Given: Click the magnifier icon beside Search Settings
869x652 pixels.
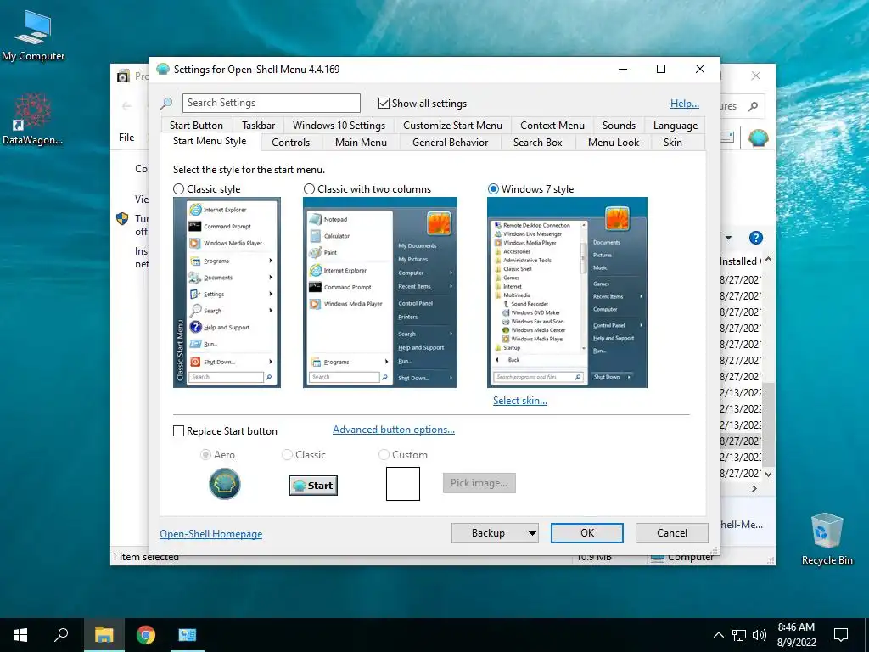Looking at the screenshot, I should click(166, 103).
